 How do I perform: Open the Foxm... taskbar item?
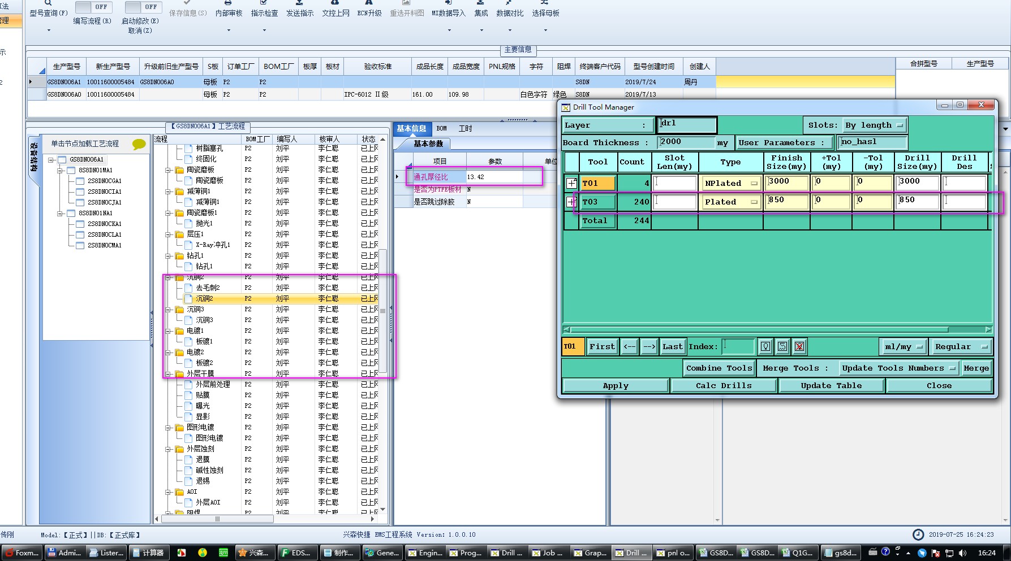21,553
